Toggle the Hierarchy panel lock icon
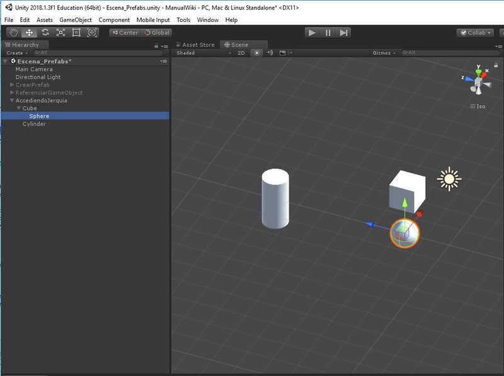 point(156,46)
